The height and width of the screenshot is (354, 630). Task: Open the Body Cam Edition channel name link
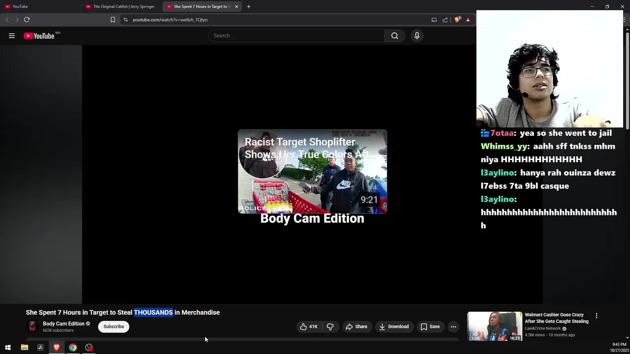pos(63,324)
